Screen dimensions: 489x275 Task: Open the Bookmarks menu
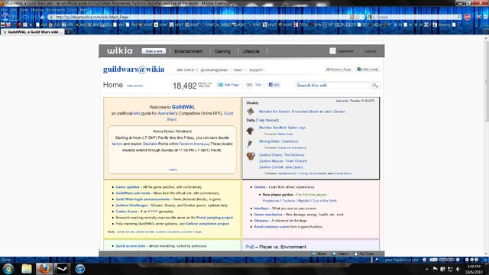[x=56, y=10]
